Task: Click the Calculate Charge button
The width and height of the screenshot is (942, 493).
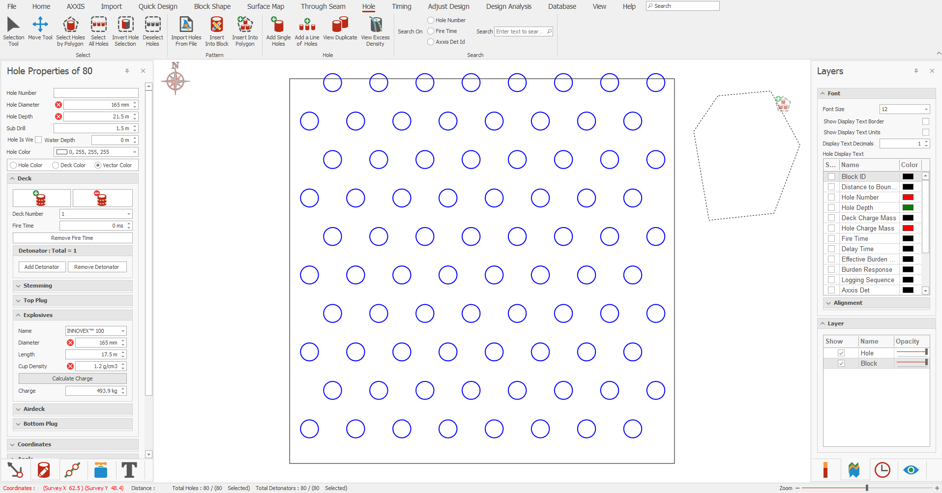Action: point(72,378)
